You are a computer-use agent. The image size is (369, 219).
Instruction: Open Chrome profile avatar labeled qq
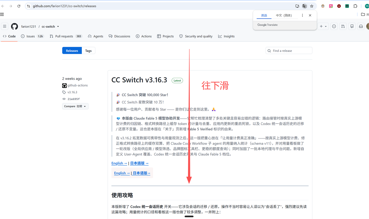(367, 6)
